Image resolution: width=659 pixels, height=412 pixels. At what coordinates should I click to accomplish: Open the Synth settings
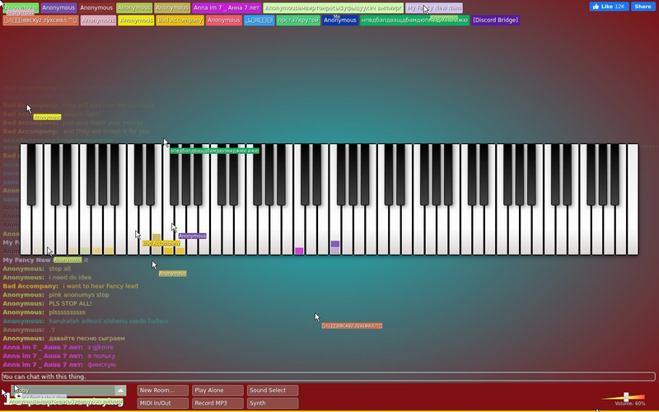coord(273,403)
